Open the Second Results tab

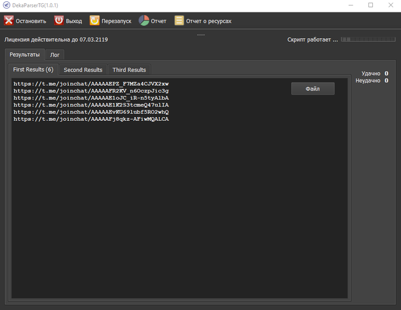click(x=83, y=70)
